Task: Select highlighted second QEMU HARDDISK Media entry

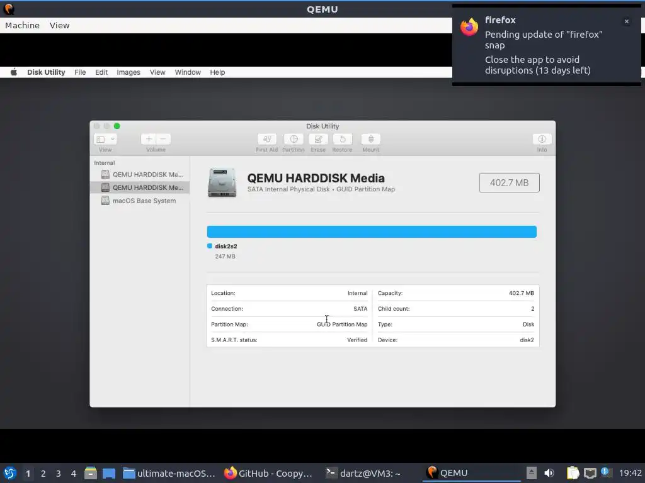Action: pos(140,187)
